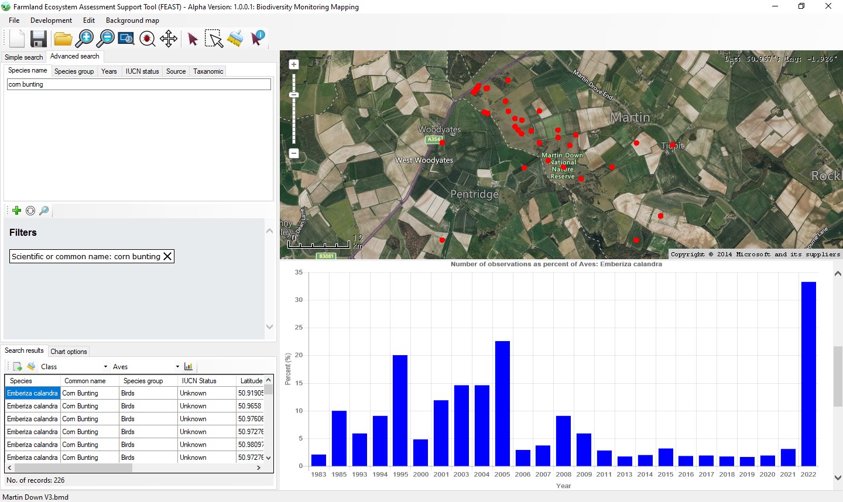
Task: Remove the corn bunting filter
Action: [167, 256]
